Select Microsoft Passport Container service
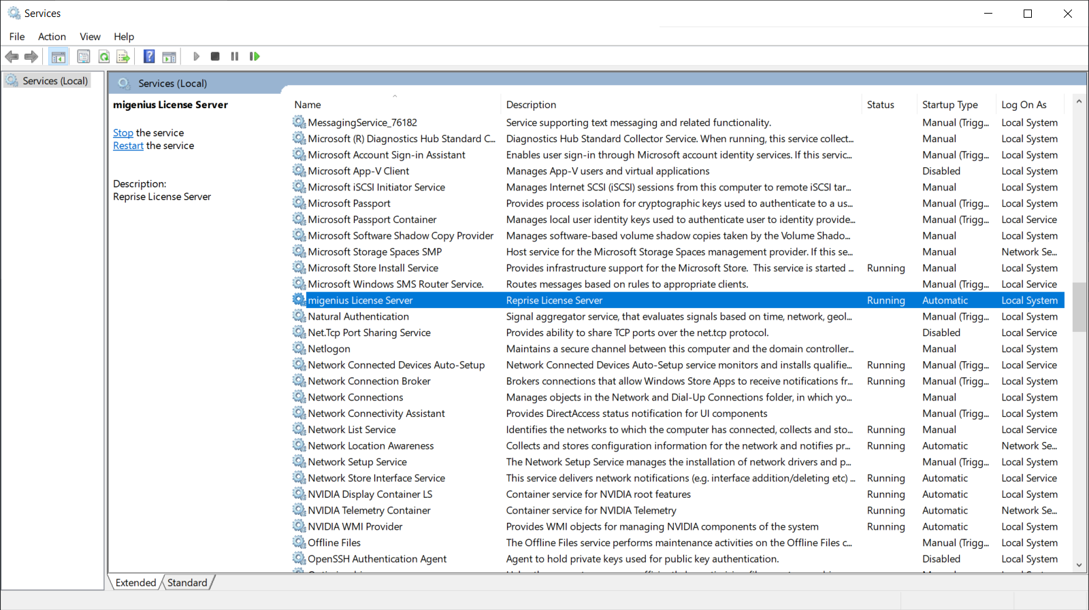Image resolution: width=1089 pixels, height=610 pixels. click(372, 220)
